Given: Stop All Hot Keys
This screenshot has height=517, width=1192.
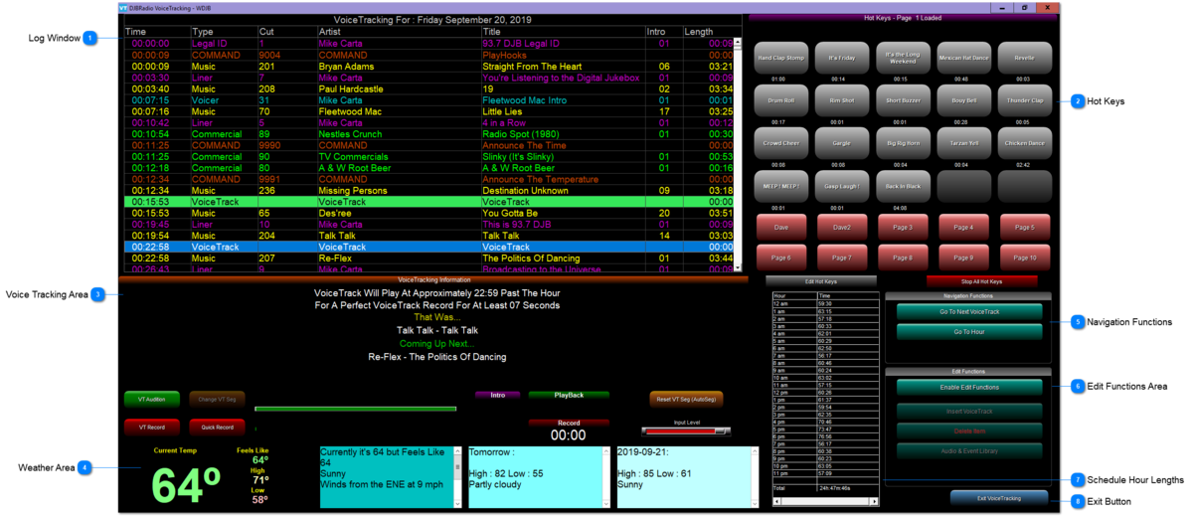Looking at the screenshot, I should click(981, 281).
